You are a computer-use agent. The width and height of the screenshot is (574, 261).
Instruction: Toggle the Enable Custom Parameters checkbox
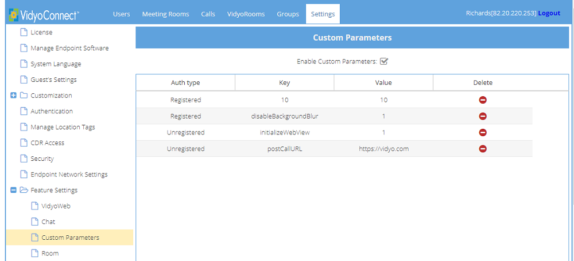point(385,61)
